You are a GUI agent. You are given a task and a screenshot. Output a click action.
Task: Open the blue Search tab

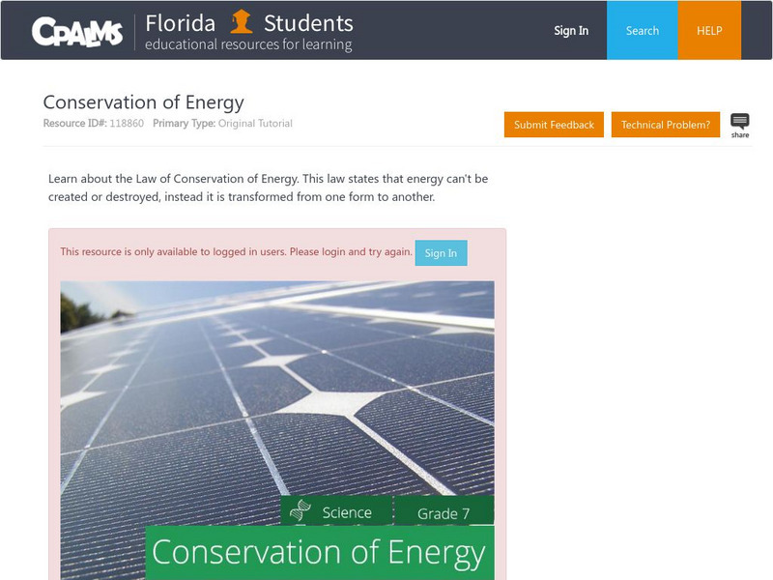[x=642, y=31]
